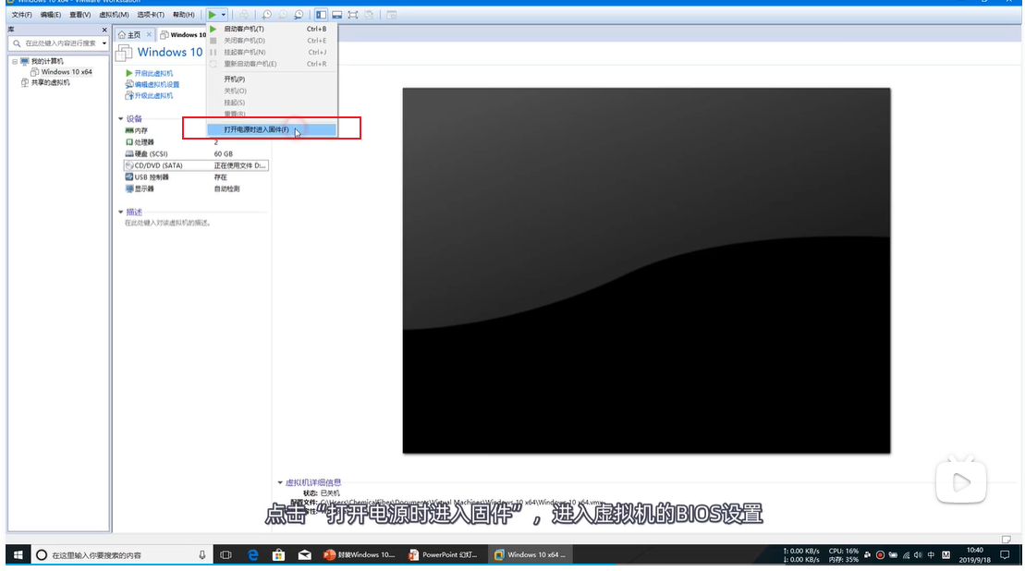Image resolution: width=1025 pixels, height=571 pixels.
Task: Open the 帮助(H) menu
Action: point(184,15)
